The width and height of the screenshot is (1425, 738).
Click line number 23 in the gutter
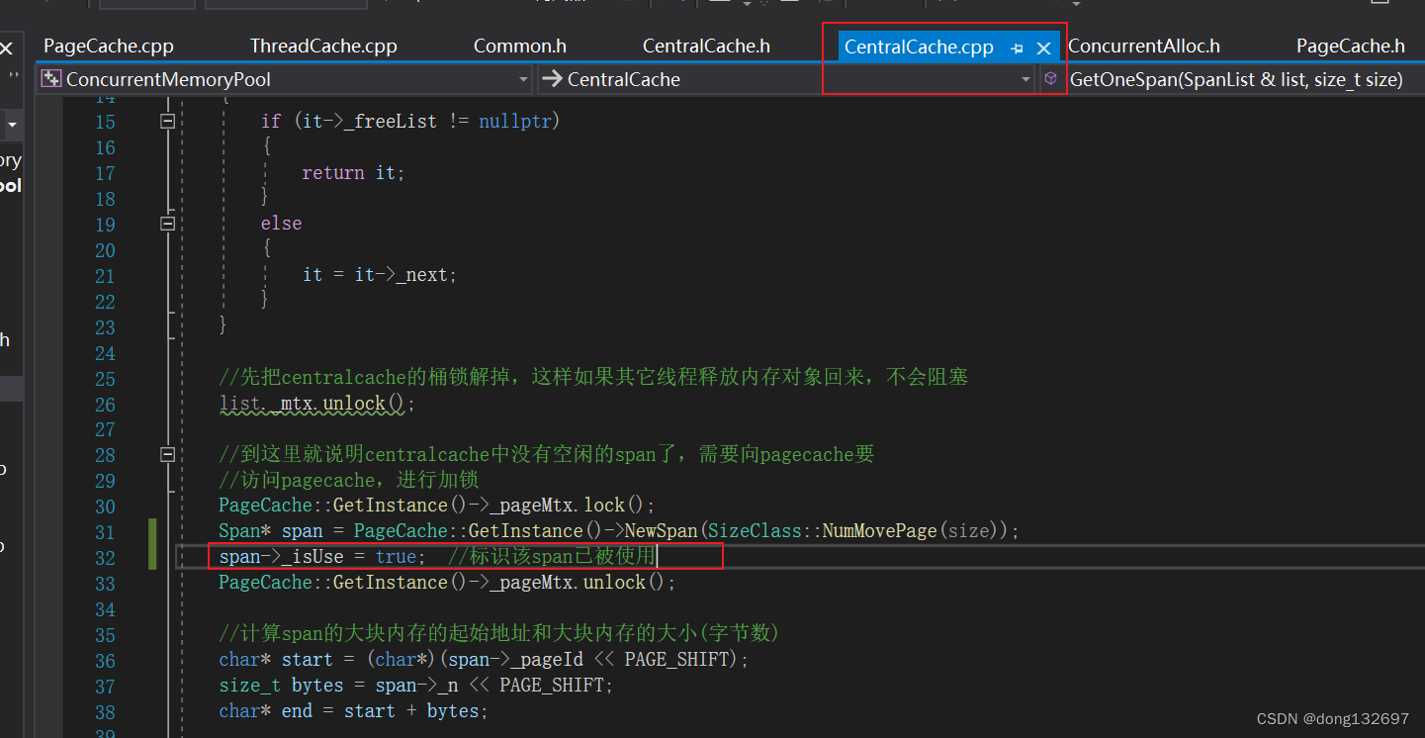pyautogui.click(x=105, y=326)
